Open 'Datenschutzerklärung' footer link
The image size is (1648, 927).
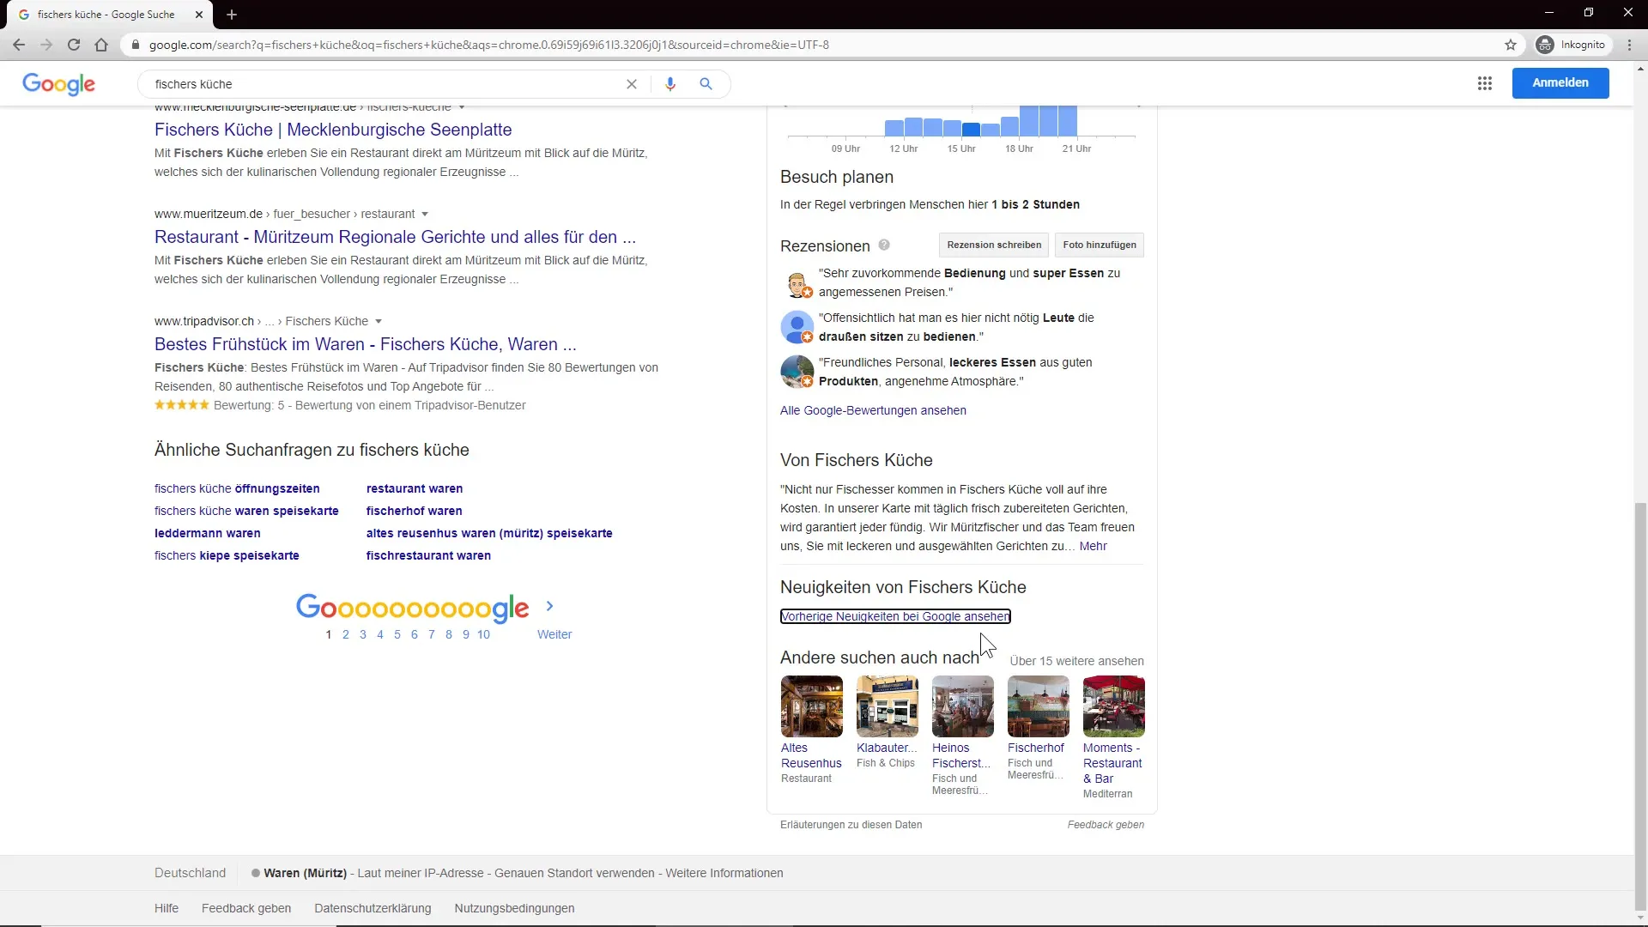coord(373,908)
